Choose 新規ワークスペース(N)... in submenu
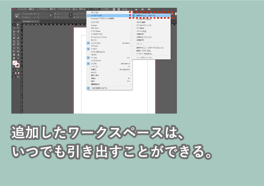This screenshot has height=186, width=264. (151, 51)
